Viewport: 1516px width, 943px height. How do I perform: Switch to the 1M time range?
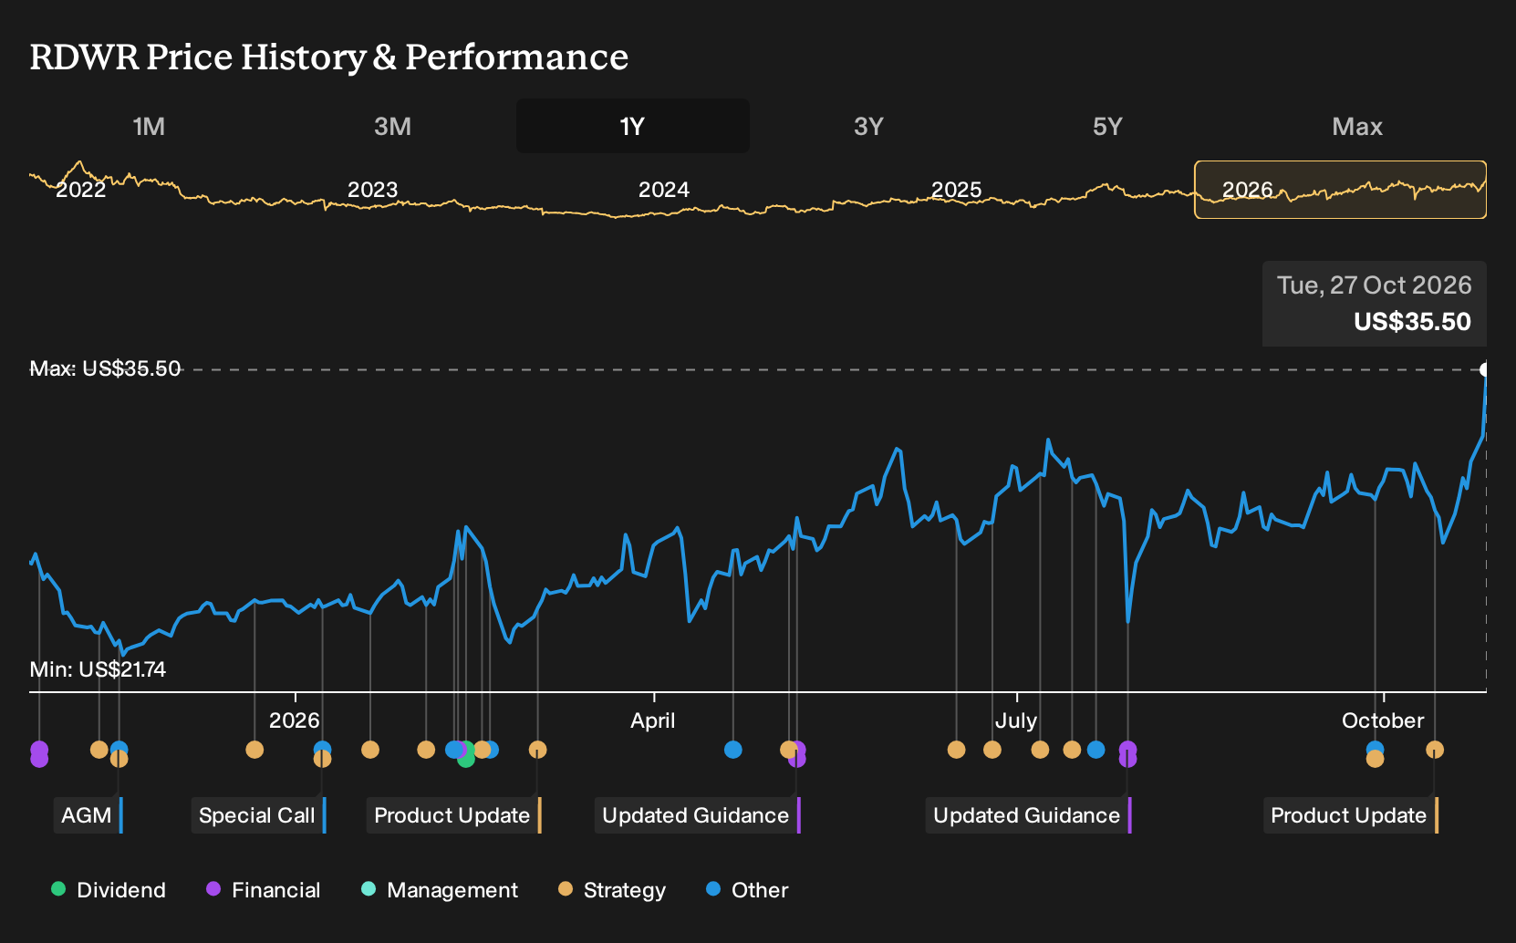(149, 126)
